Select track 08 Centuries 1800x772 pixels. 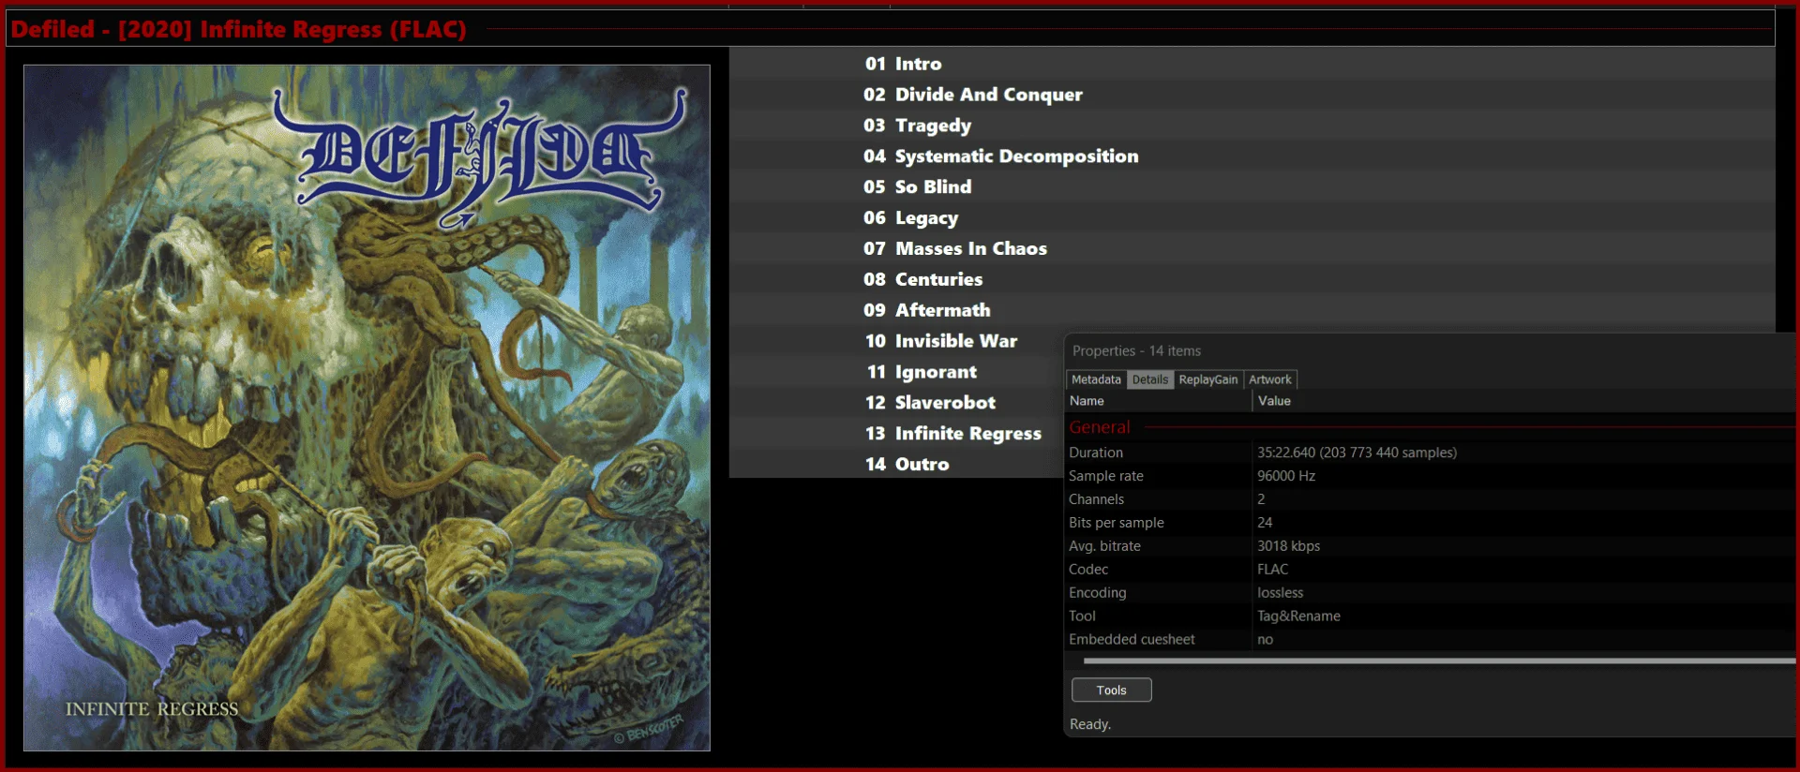1252,279
